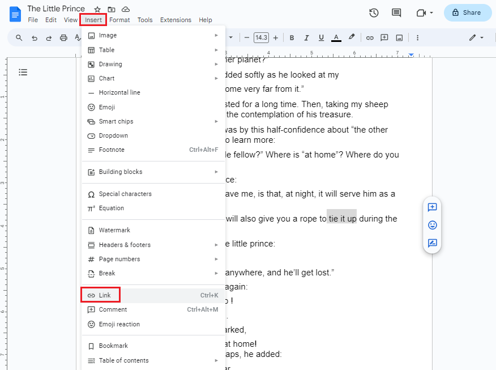This screenshot has width=496, height=370.
Task: Toggle underline formatting
Action: click(x=321, y=37)
